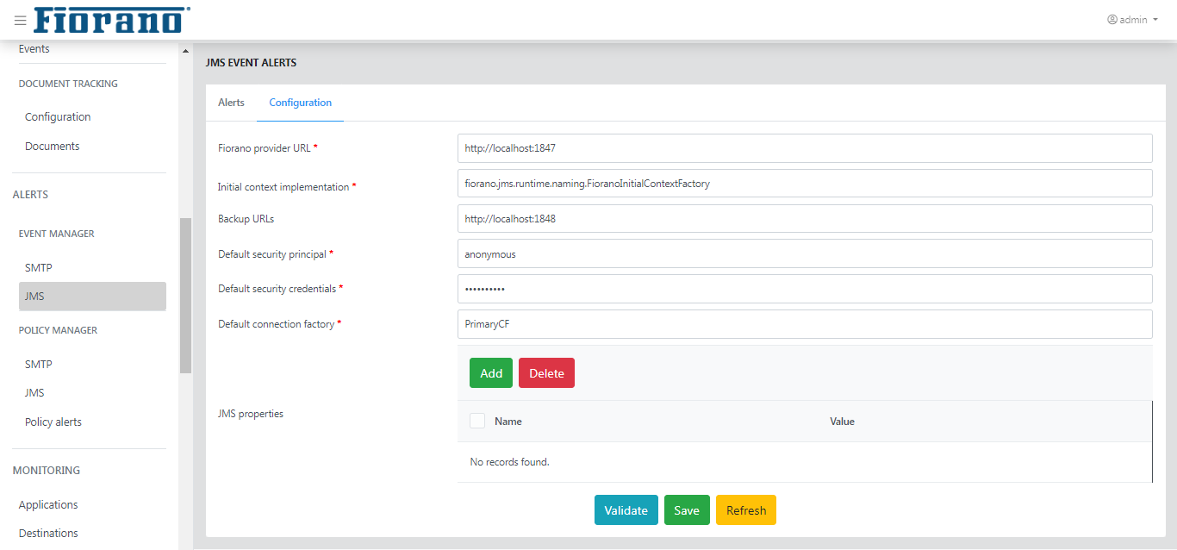The height and width of the screenshot is (550, 1177).
Task: Open Events in the sidebar
Action: pyautogui.click(x=34, y=49)
